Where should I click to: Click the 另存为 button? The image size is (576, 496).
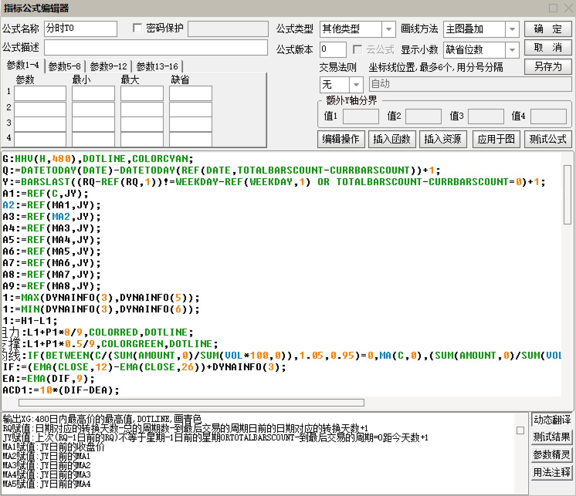[548, 67]
